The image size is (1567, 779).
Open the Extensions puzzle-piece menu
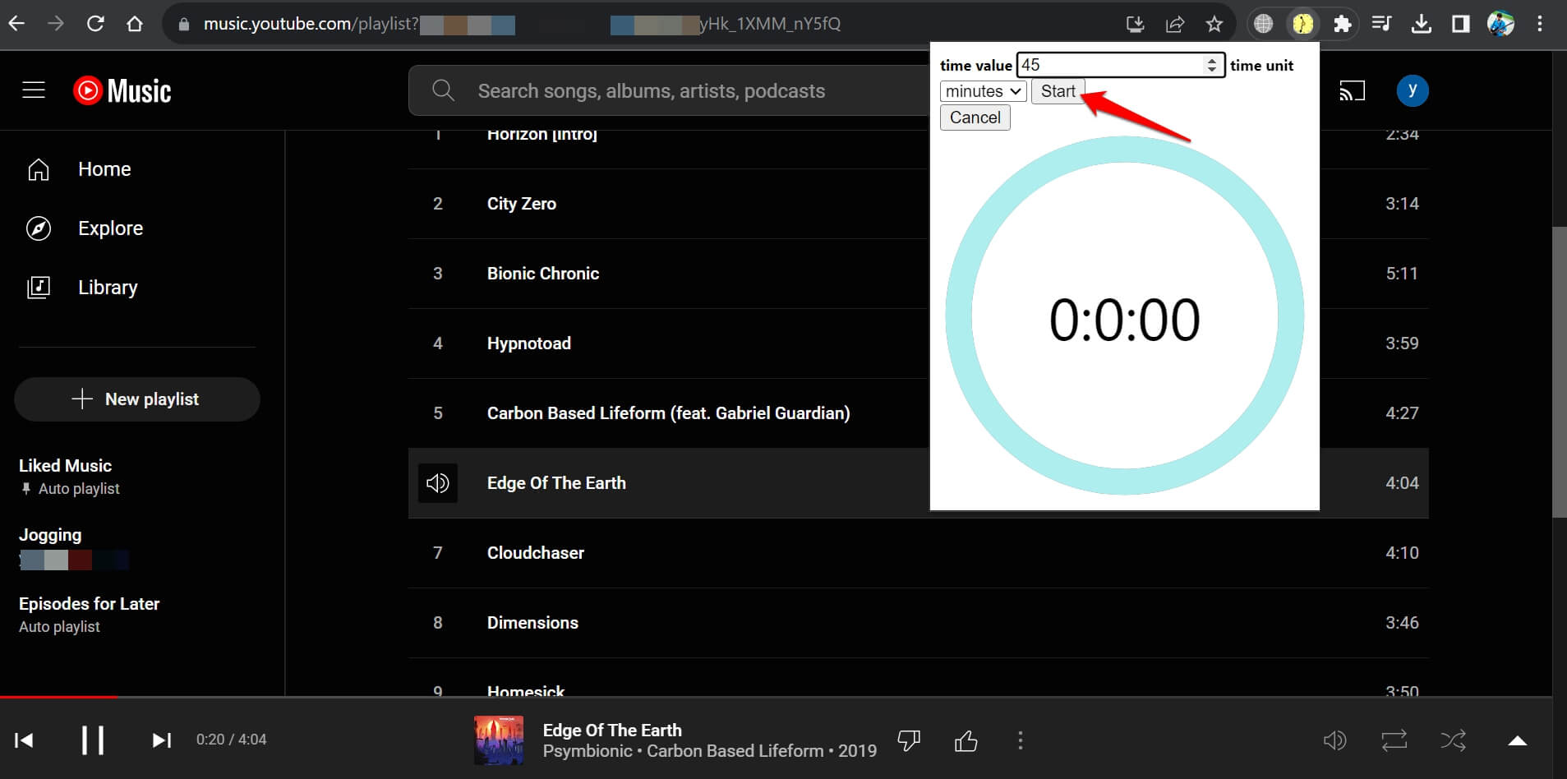pos(1342,24)
